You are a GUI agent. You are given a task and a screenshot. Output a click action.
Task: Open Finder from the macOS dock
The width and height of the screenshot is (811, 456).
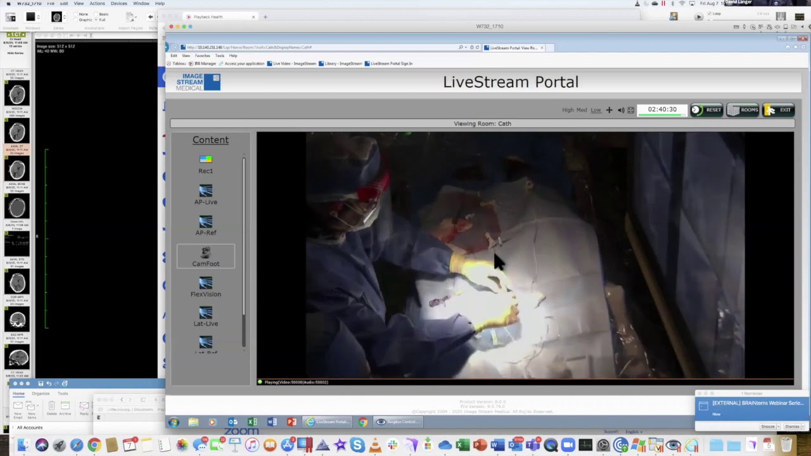23,445
